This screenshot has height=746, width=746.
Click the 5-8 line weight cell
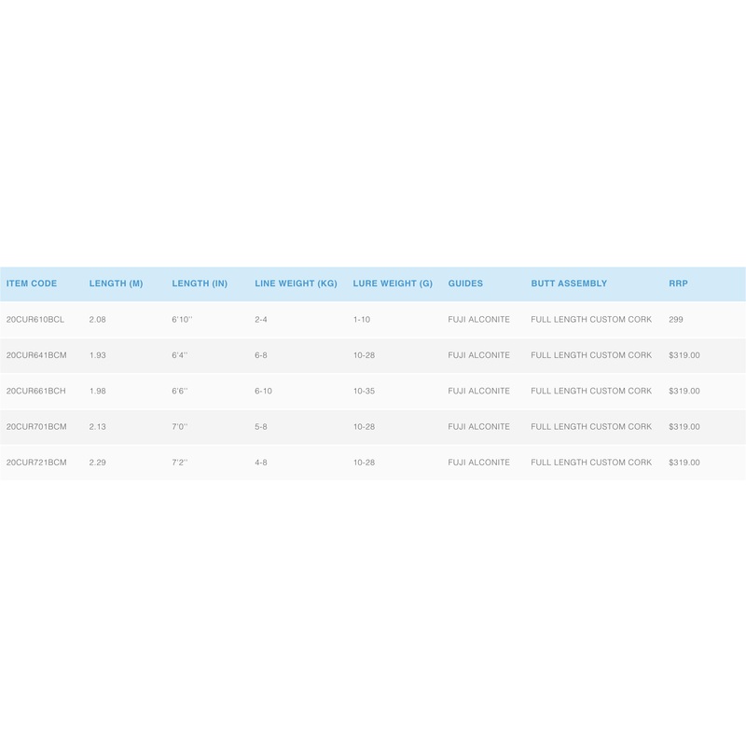pyautogui.click(x=261, y=426)
